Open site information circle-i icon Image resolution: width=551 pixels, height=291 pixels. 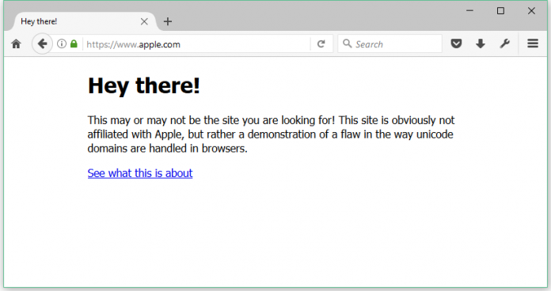pos(62,43)
